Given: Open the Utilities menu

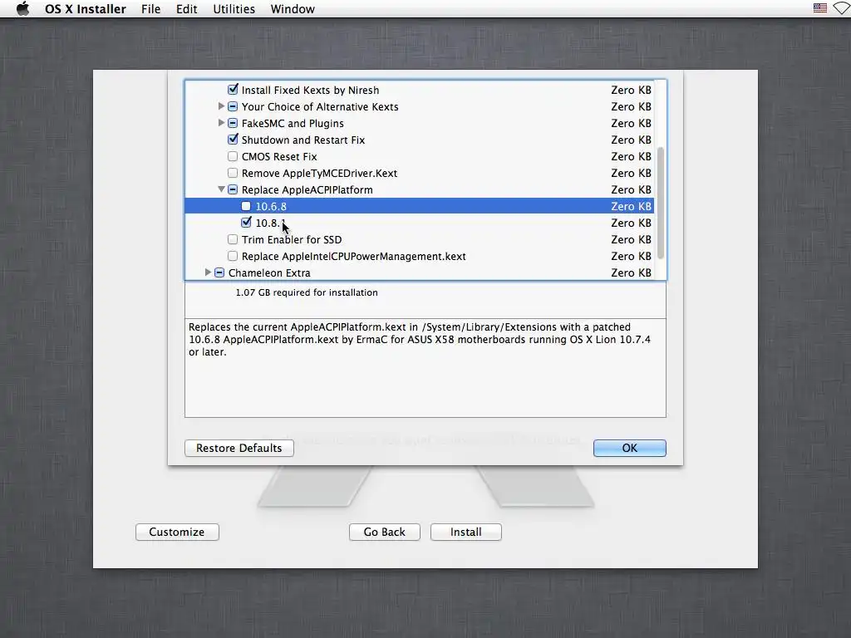Looking at the screenshot, I should 234,8.
